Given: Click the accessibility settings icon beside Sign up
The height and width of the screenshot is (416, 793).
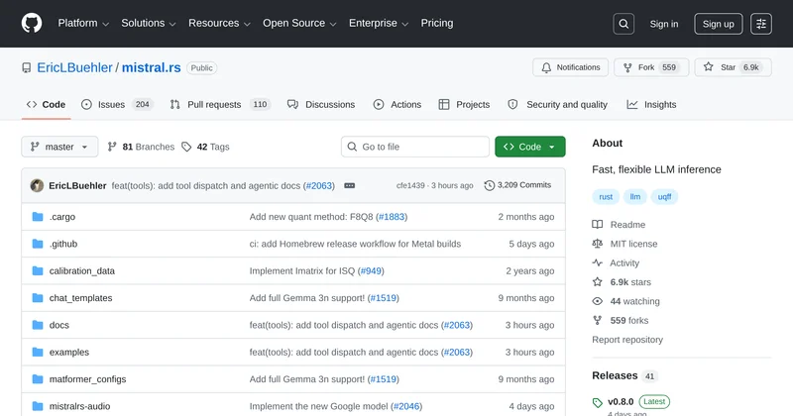Looking at the screenshot, I should tap(760, 24).
